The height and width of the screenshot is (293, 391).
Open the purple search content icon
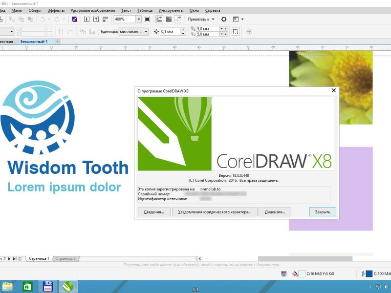(x=74, y=19)
